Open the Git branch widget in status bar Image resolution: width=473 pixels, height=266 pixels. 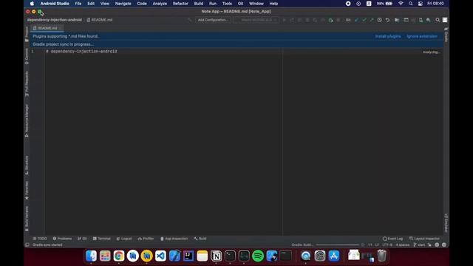click(419, 245)
